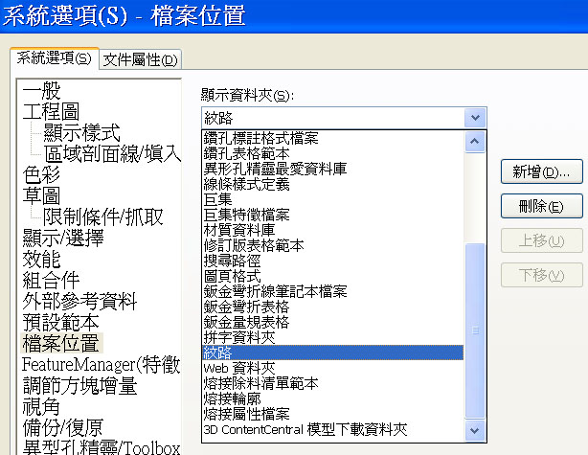
Task: Pick 巨集特徵檔案 from the list
Action: click(332, 215)
